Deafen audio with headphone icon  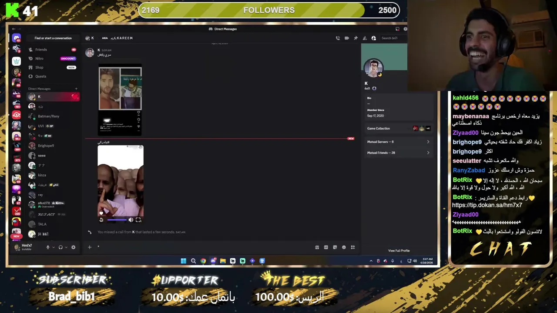point(60,247)
